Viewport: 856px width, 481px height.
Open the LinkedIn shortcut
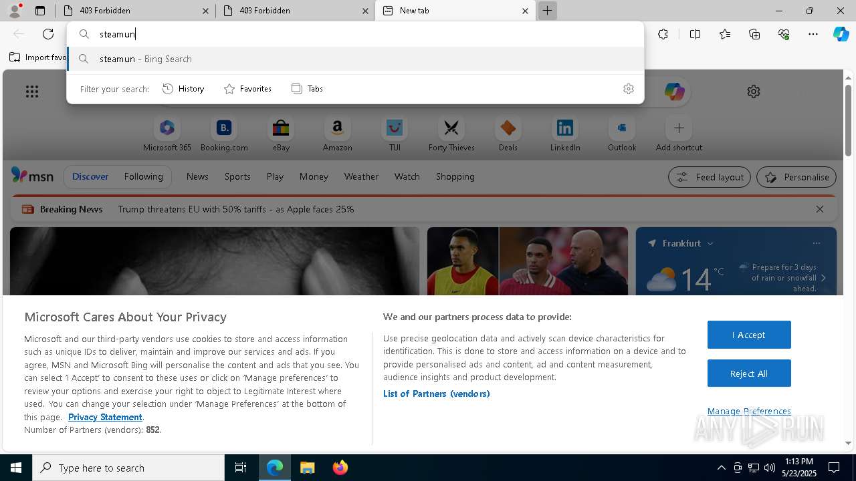[x=565, y=134]
